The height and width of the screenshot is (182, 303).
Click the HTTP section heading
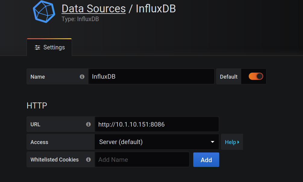click(x=37, y=106)
